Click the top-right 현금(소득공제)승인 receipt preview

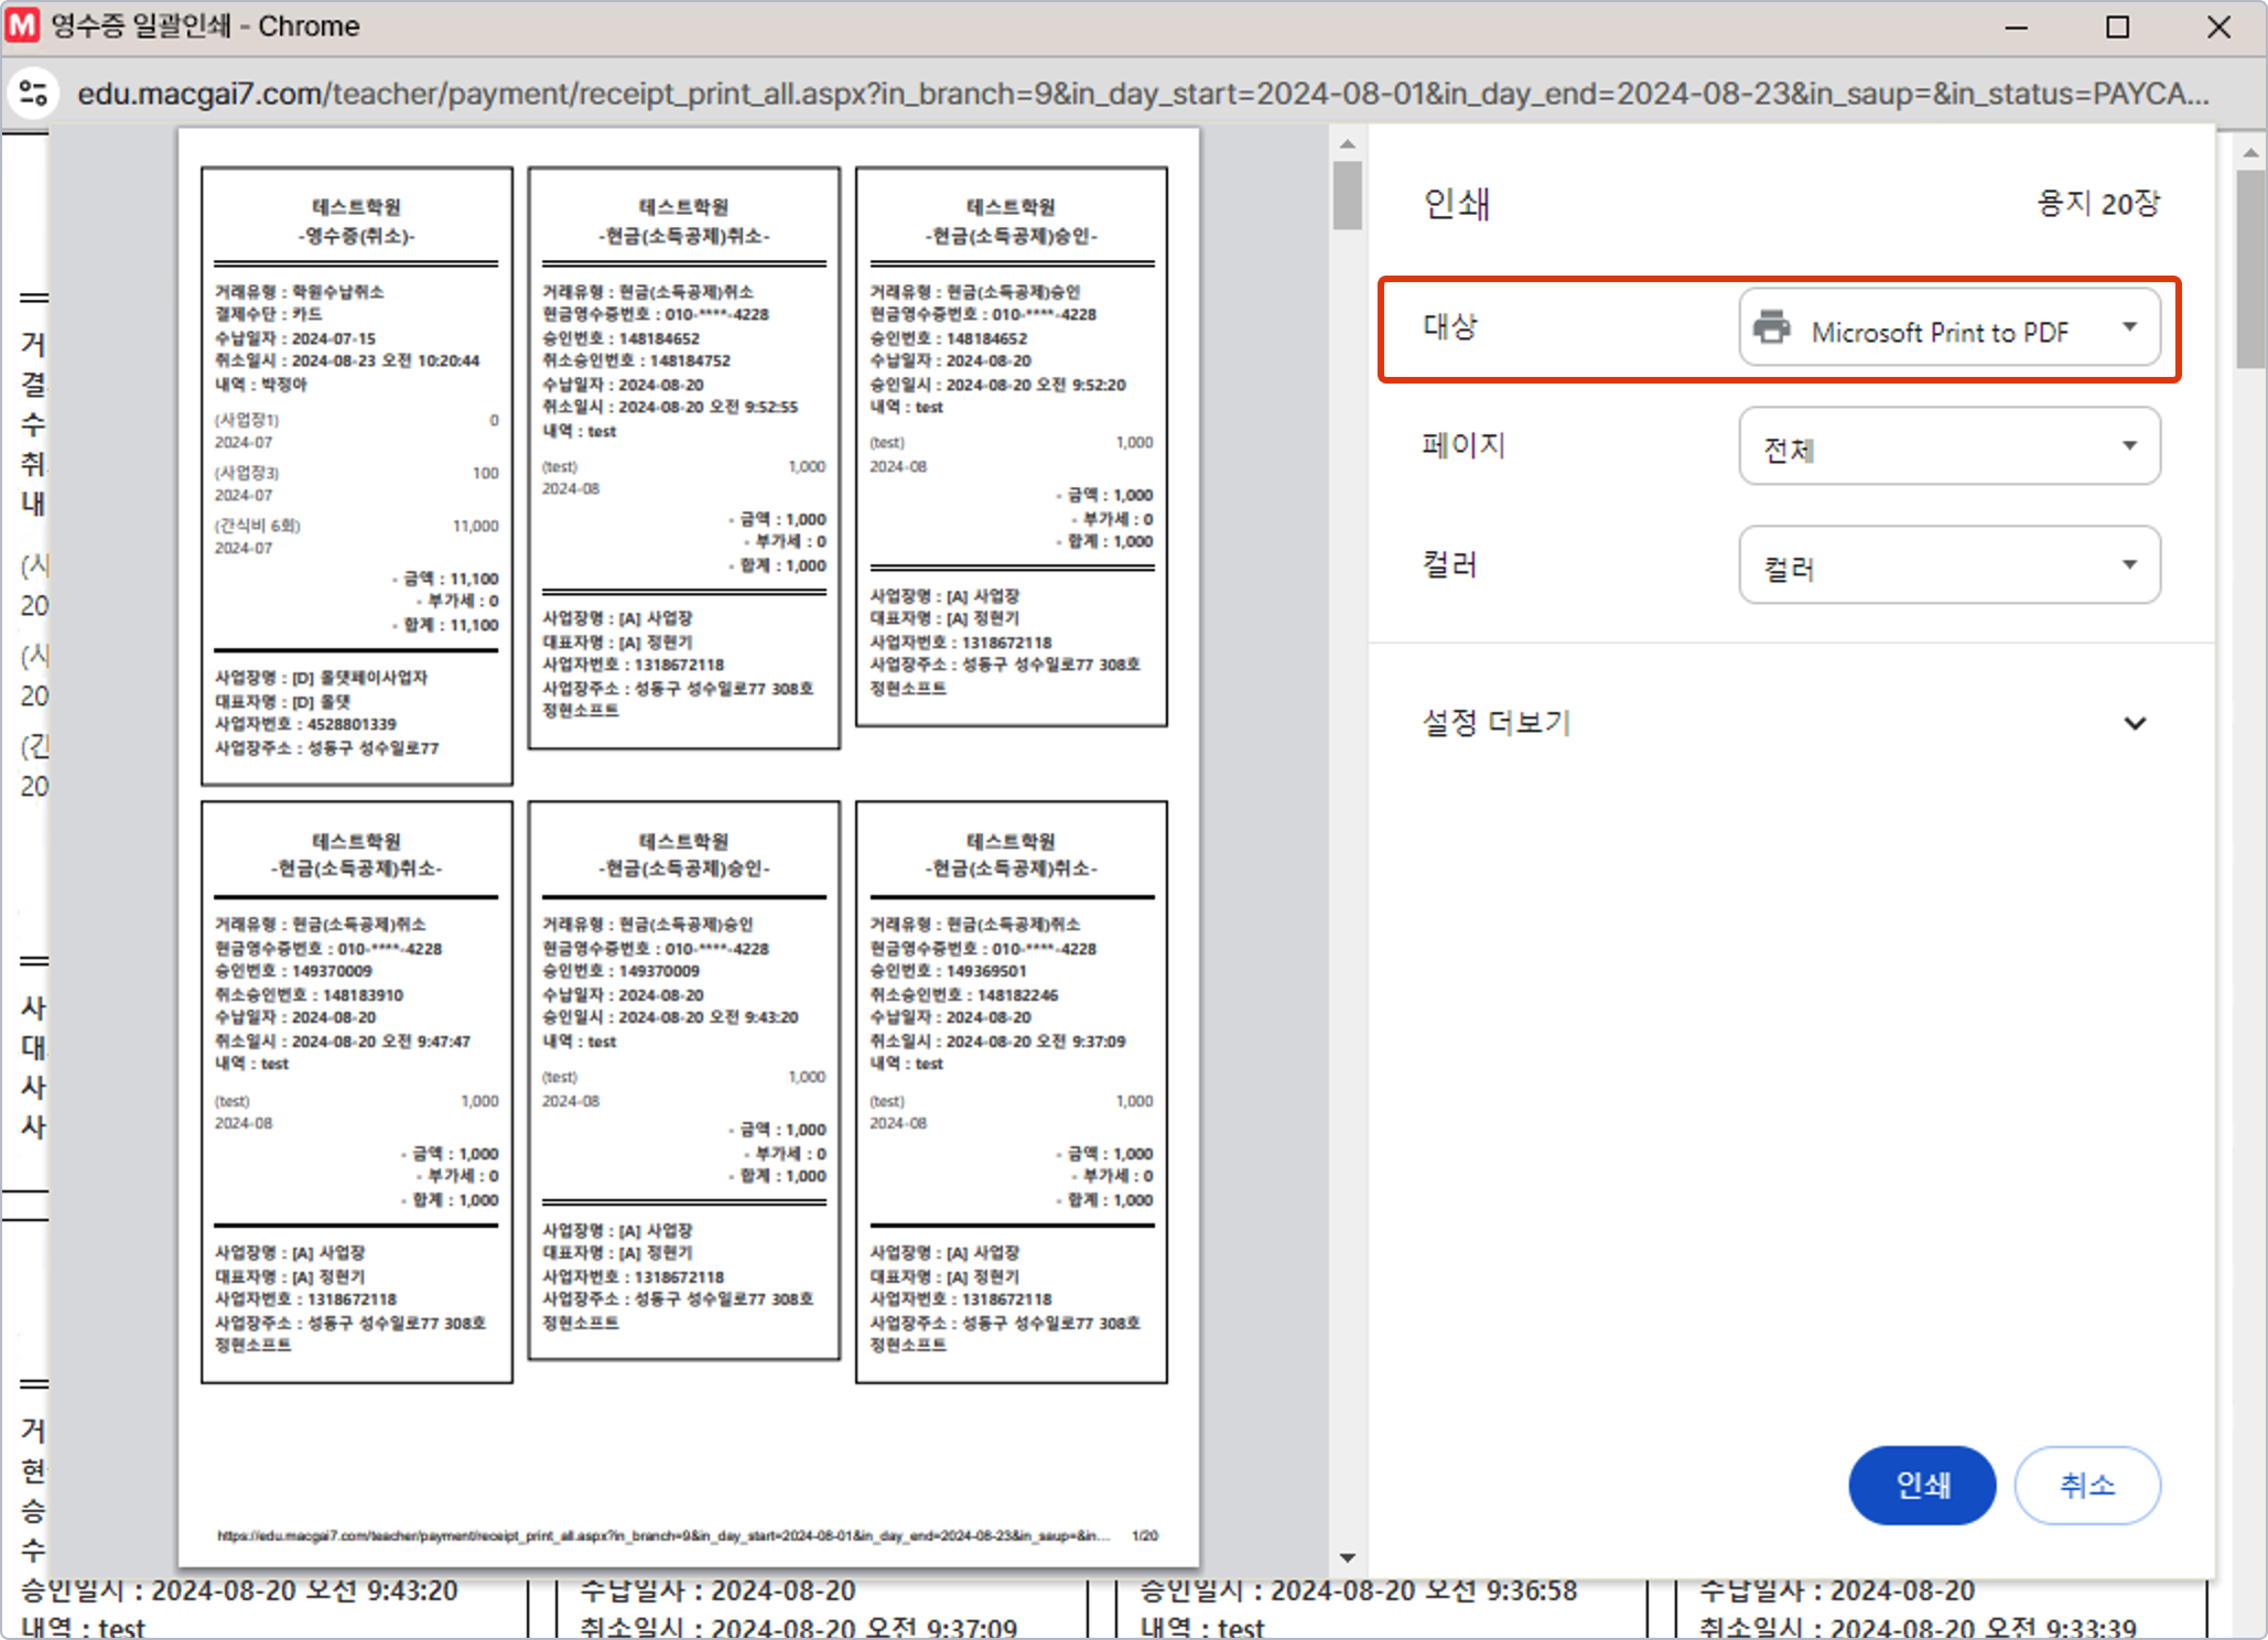pyautogui.click(x=1011, y=446)
